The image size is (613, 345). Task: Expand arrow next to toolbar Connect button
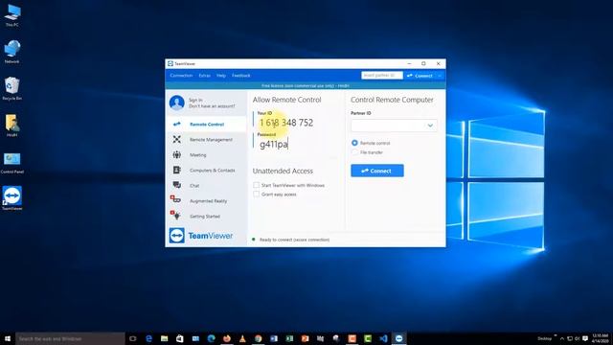[440, 76]
